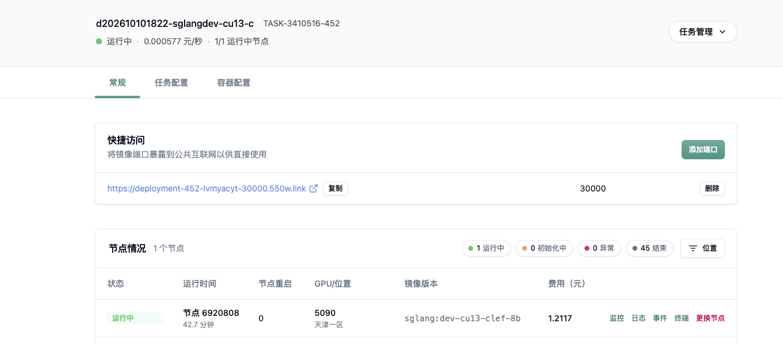Viewport: 783px width, 344px height.
Task: Open the deployment-452 link URL
Action: click(x=207, y=188)
